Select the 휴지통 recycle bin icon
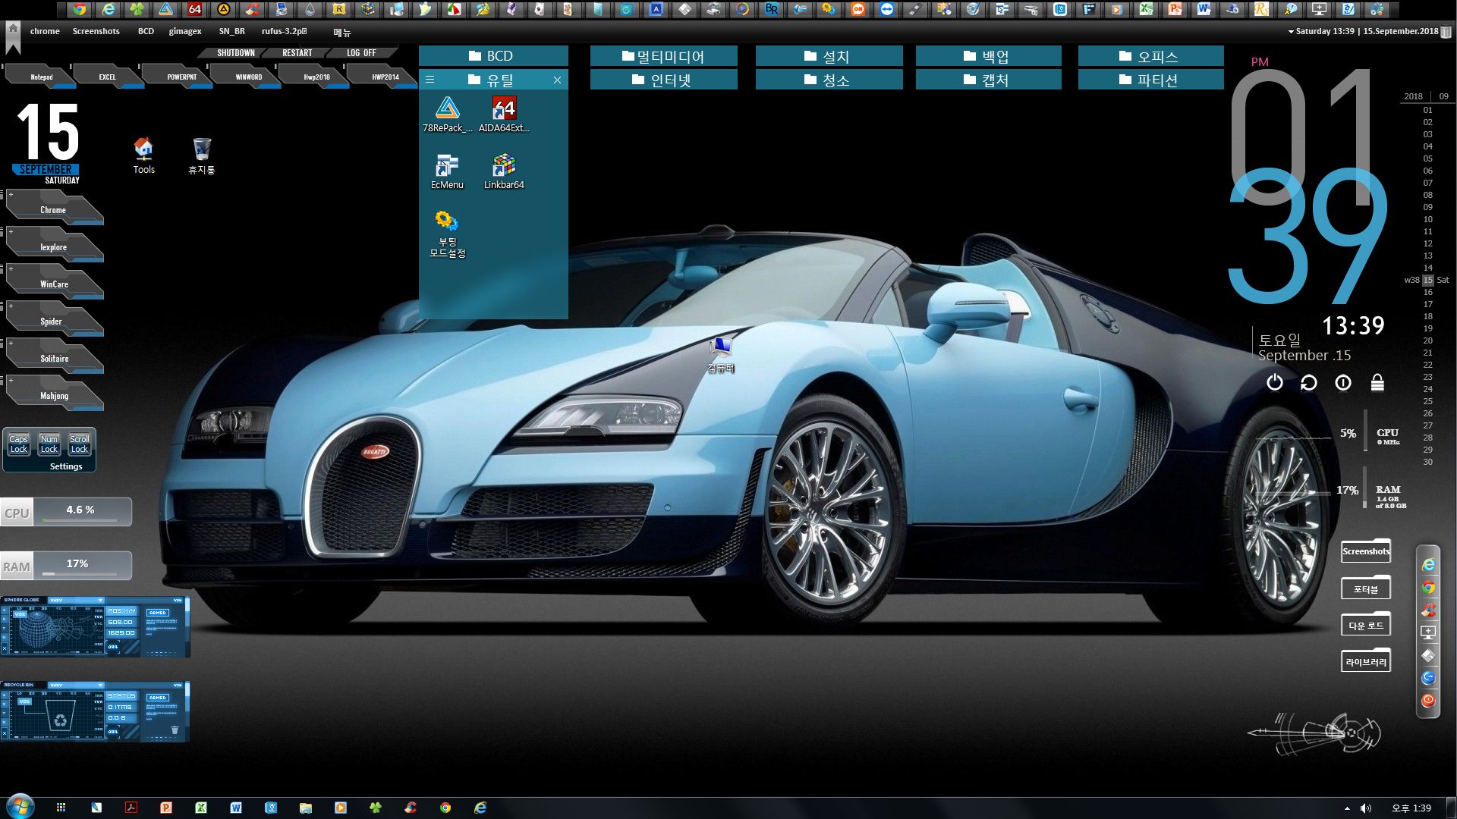This screenshot has width=1457, height=819. point(202,156)
